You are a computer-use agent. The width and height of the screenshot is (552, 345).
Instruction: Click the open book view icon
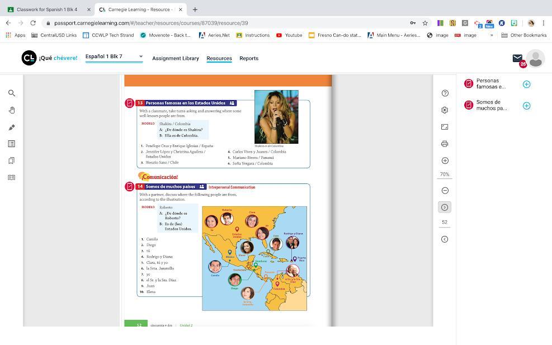point(11,177)
